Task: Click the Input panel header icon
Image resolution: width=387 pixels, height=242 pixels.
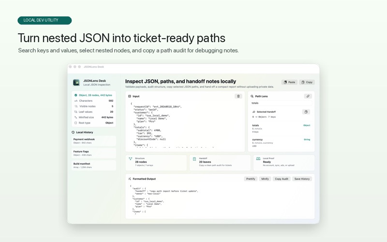Action: pyautogui.click(x=130, y=96)
